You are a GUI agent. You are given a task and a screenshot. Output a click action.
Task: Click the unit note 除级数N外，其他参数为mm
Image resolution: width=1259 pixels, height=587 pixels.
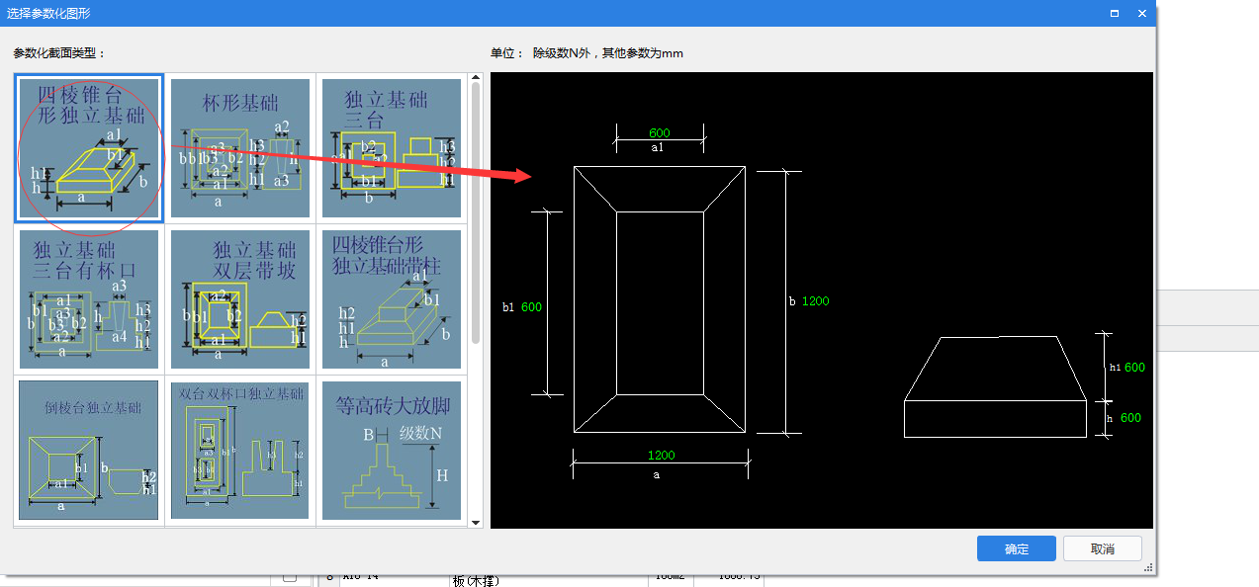click(x=608, y=53)
